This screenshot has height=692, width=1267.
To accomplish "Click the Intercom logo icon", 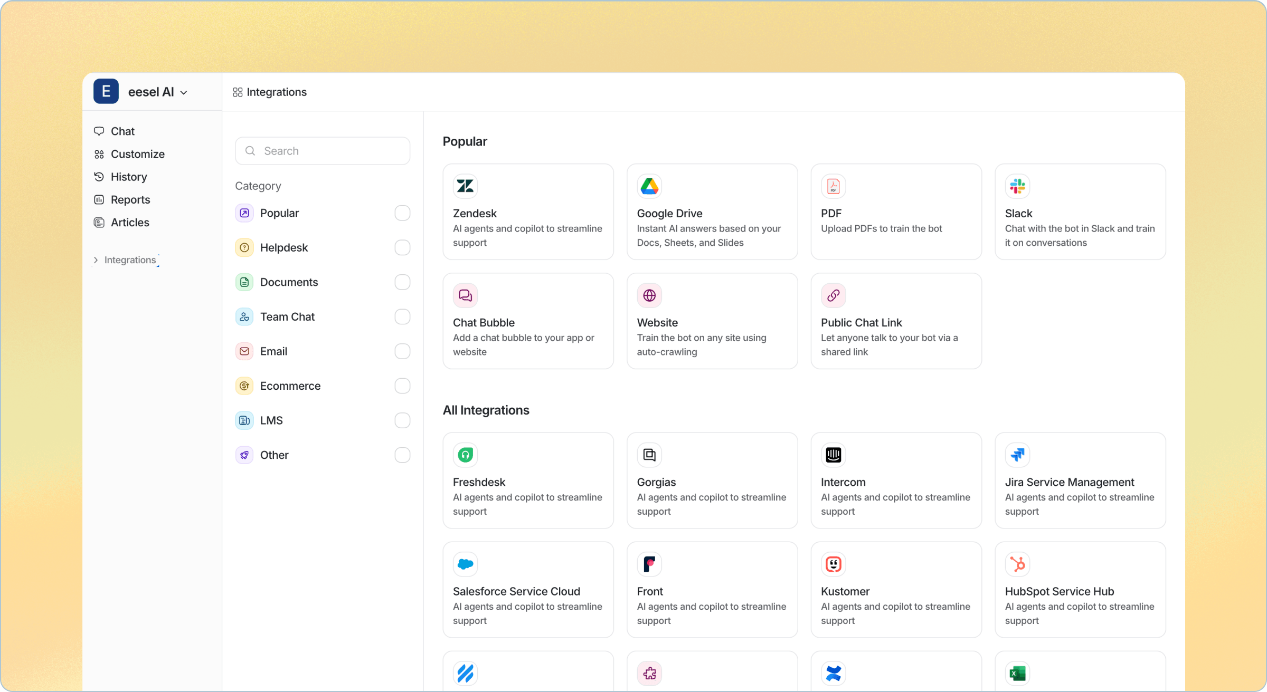I will 834,455.
